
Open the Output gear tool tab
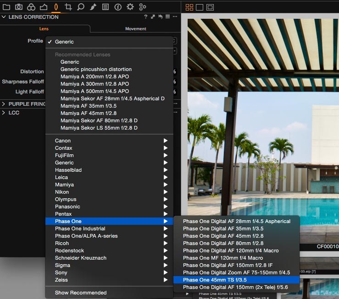[x=130, y=7]
